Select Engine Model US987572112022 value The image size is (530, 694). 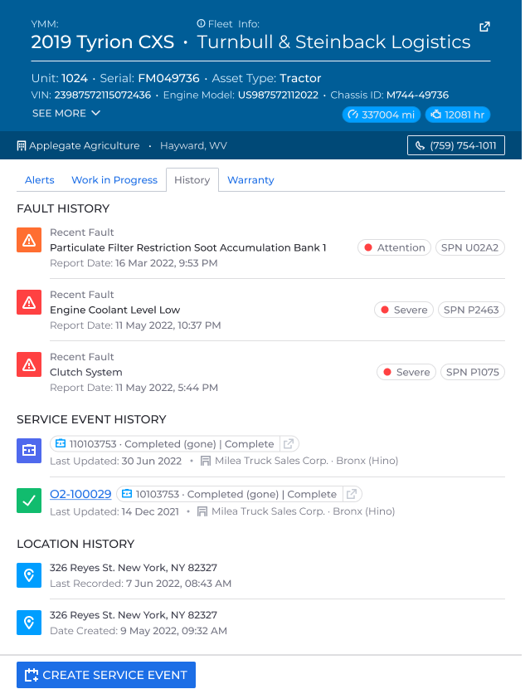pyautogui.click(x=278, y=95)
